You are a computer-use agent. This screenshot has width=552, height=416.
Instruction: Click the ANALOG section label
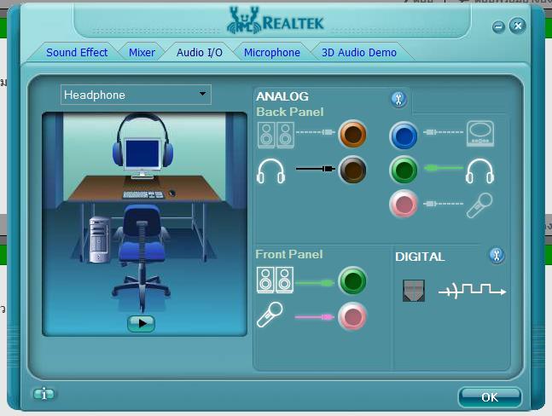(282, 96)
